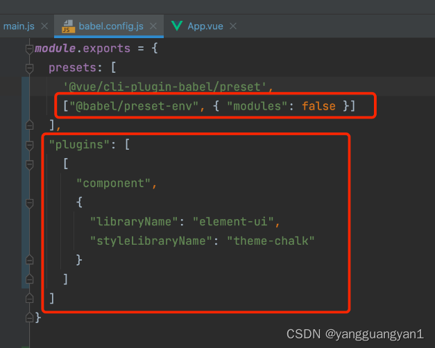Click the false value after "modules"

pos(318,106)
